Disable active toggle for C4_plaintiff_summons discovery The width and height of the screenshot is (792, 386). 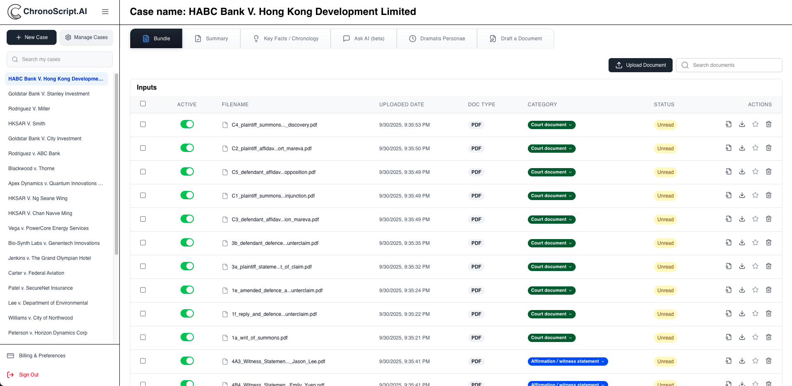(x=187, y=125)
